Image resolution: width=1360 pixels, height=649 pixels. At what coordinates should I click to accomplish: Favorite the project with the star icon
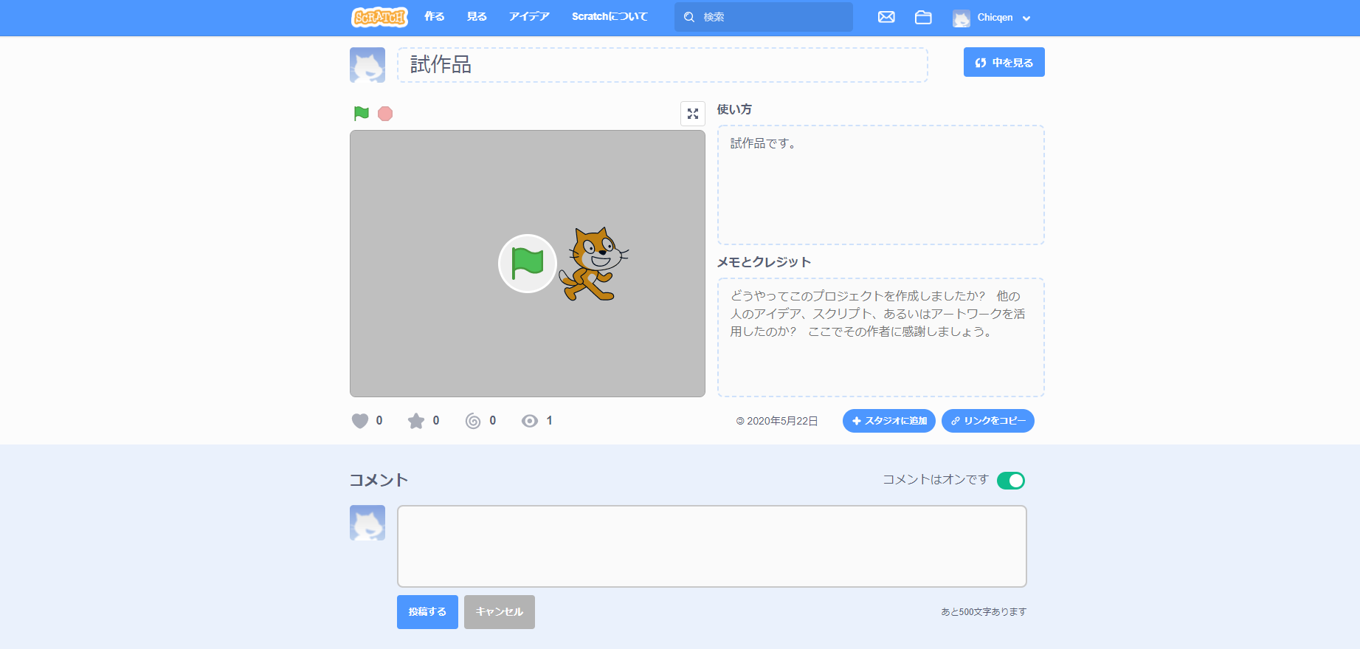(x=416, y=421)
